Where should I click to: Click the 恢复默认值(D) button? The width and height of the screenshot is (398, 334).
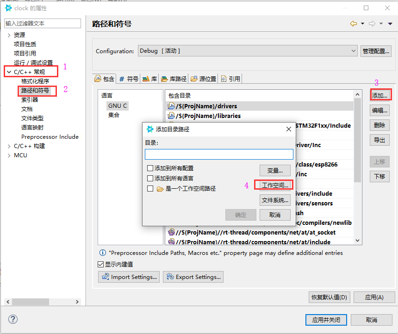pos(329,297)
